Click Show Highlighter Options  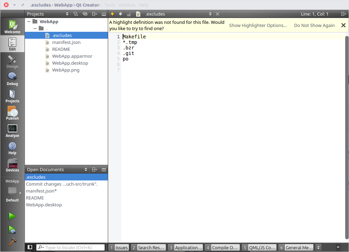click(x=258, y=25)
